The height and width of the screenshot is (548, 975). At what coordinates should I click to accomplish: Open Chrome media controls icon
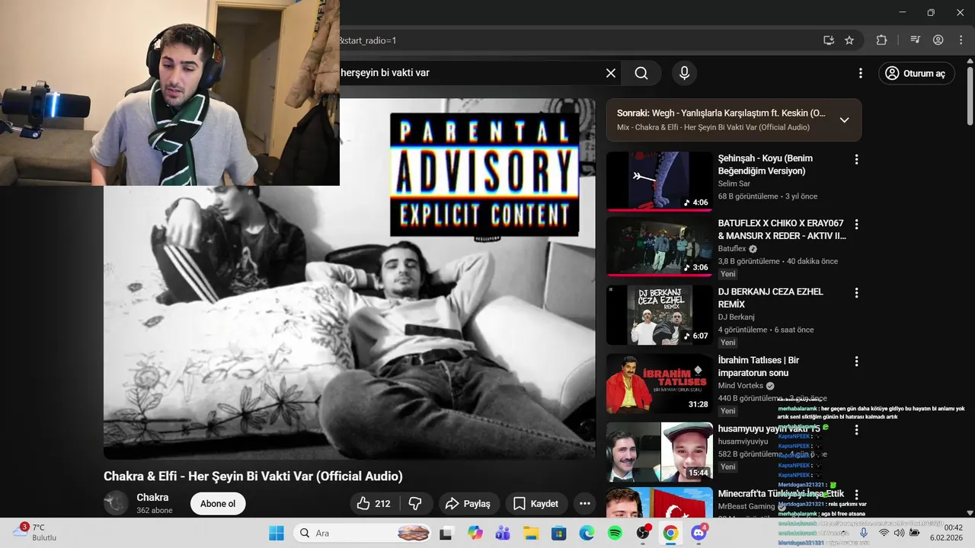[x=916, y=40]
